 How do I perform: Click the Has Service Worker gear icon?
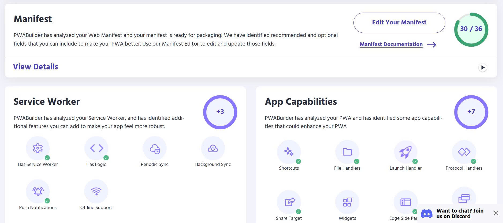(x=38, y=148)
